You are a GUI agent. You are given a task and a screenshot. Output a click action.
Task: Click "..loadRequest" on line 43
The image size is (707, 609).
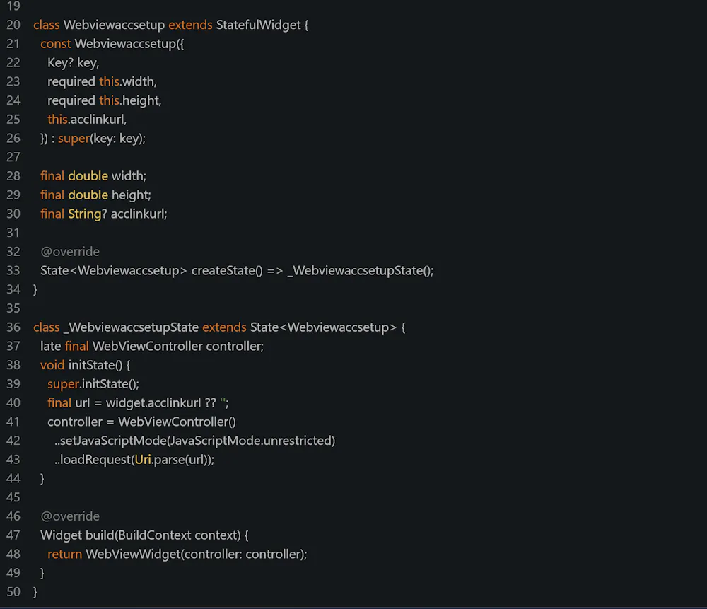(x=93, y=460)
